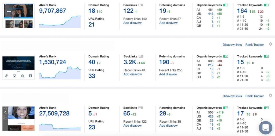The height and width of the screenshot is (136, 275).
Task: Click Add disavow under Recent links 122
Action: [132, 126]
